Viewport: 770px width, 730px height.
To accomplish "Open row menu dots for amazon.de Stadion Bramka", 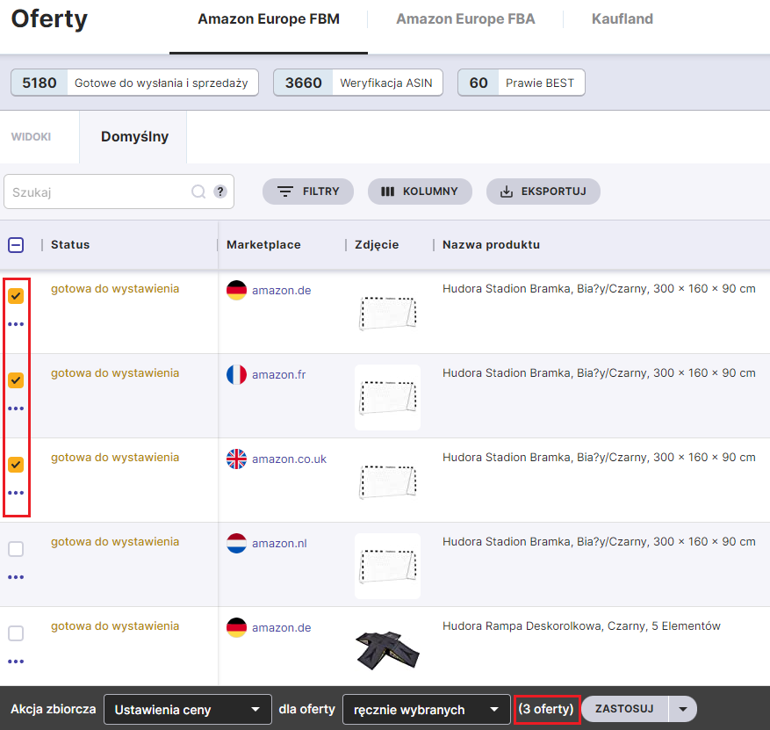I will click(16, 324).
